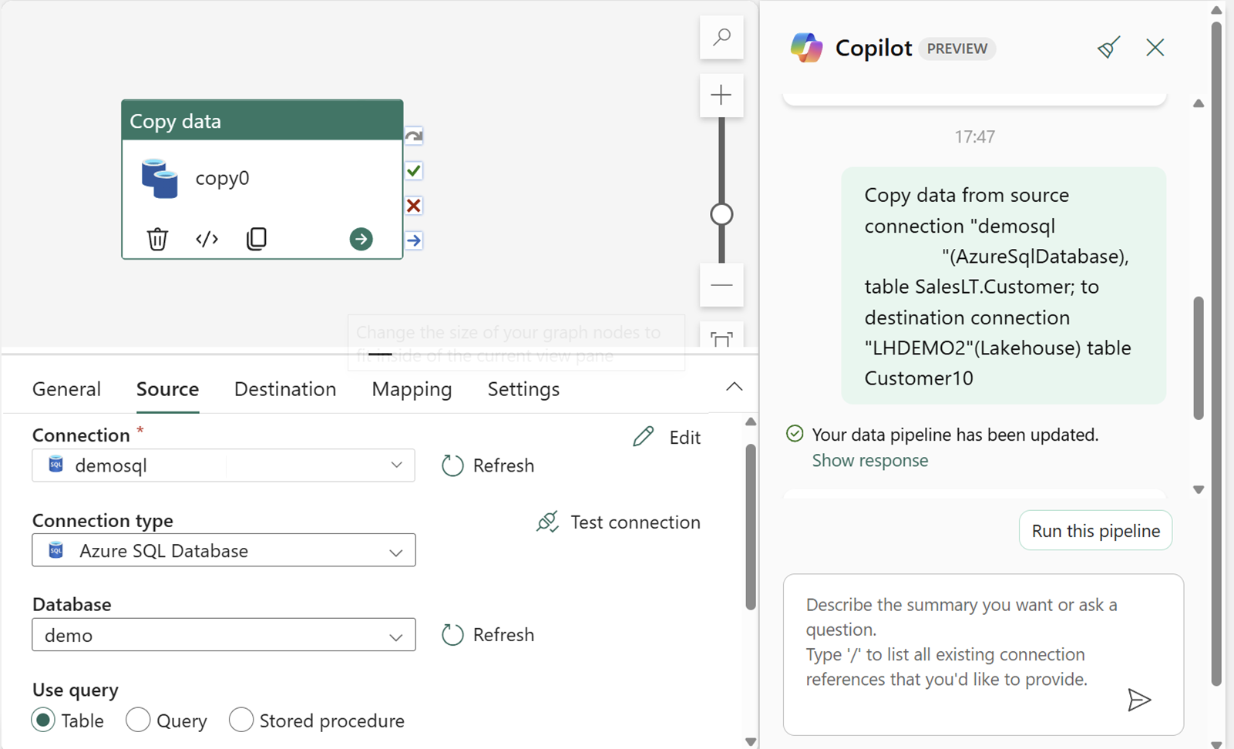Viewport: 1234px width, 749px height.
Task: Collapse the activity properties panel chevron
Action: 735,387
